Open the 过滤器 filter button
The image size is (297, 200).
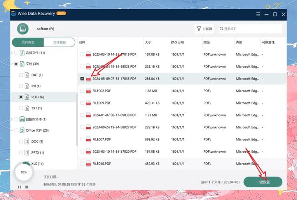[x=204, y=29]
